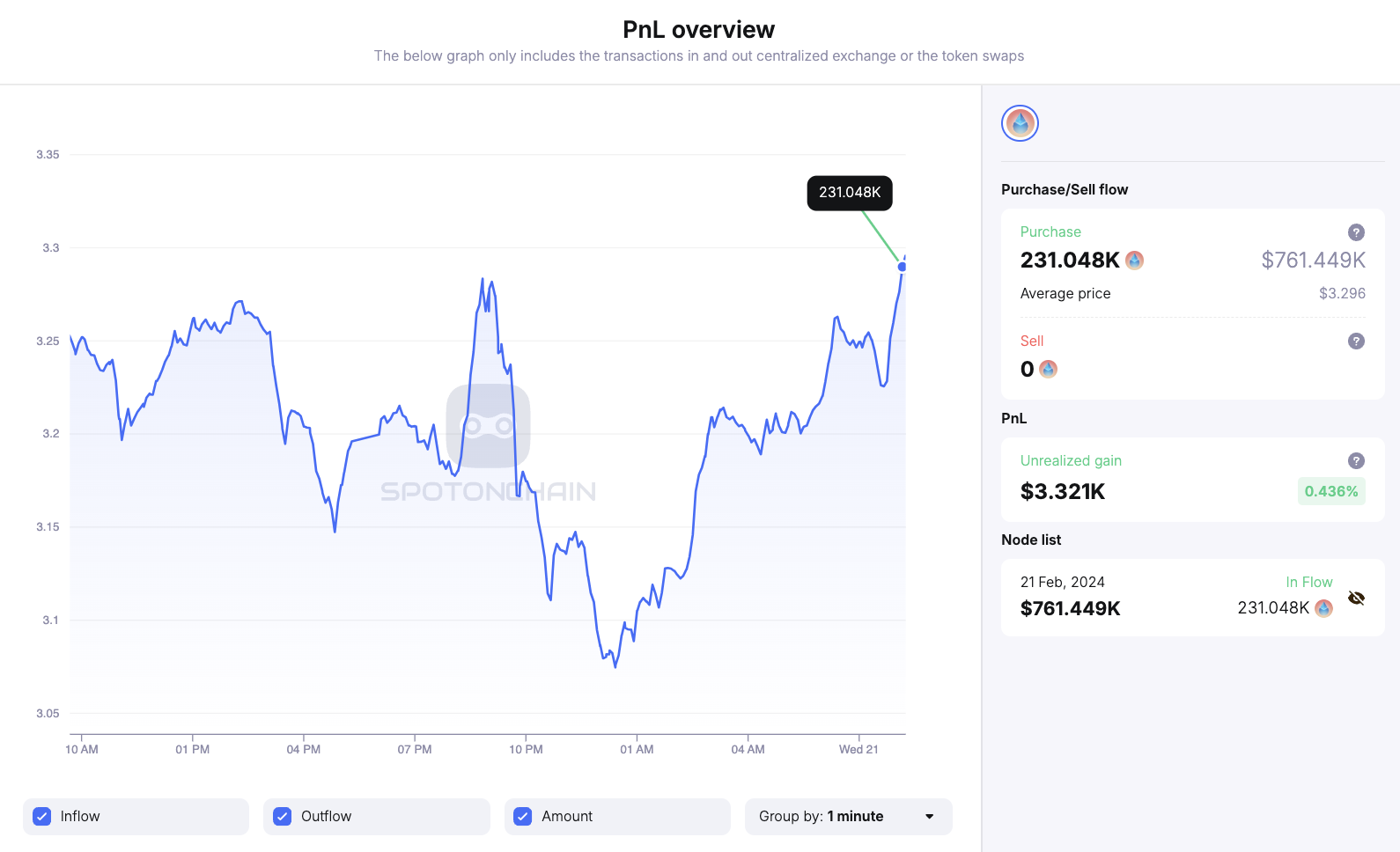Click the In Flow label in Node list

click(1308, 582)
